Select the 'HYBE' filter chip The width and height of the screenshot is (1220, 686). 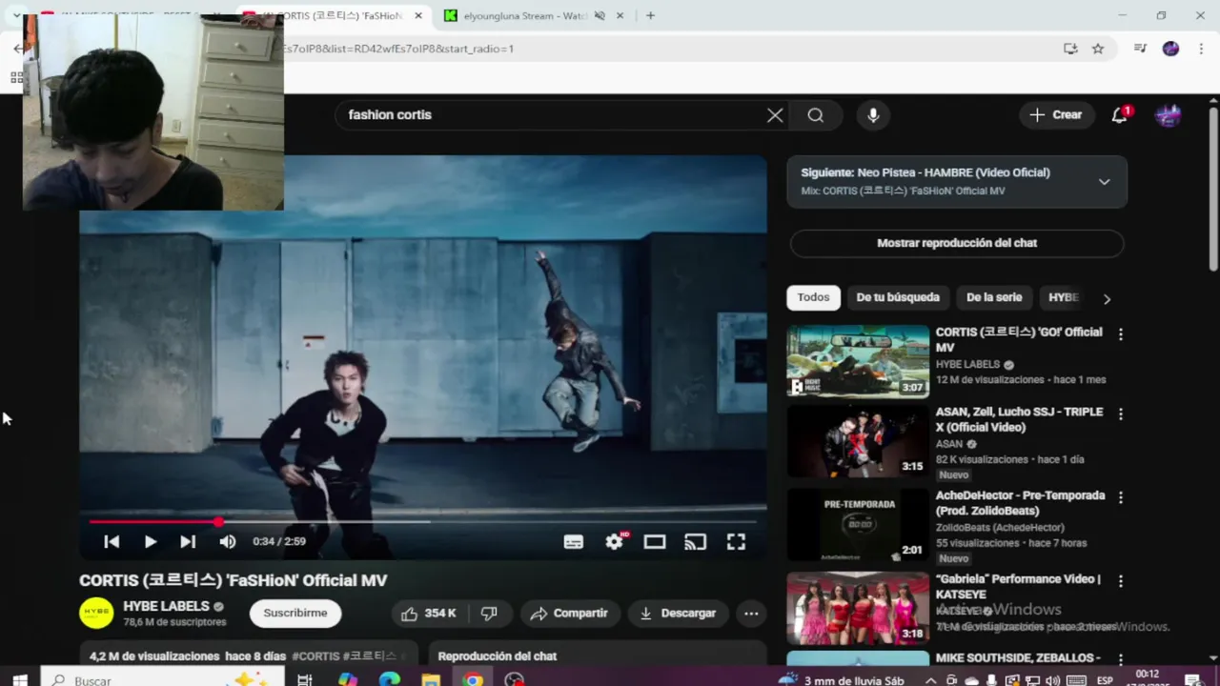coord(1063,297)
